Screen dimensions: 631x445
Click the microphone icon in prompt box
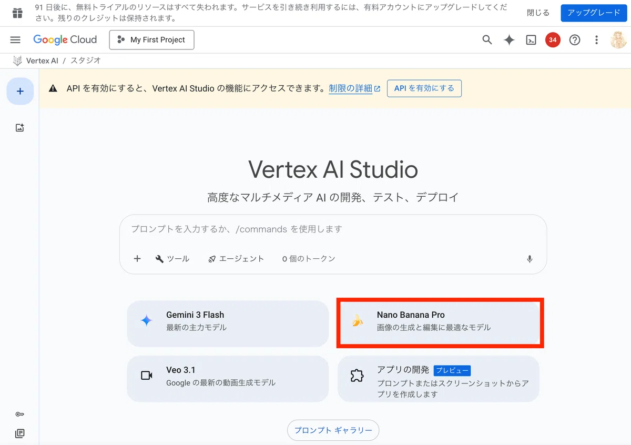tap(530, 259)
